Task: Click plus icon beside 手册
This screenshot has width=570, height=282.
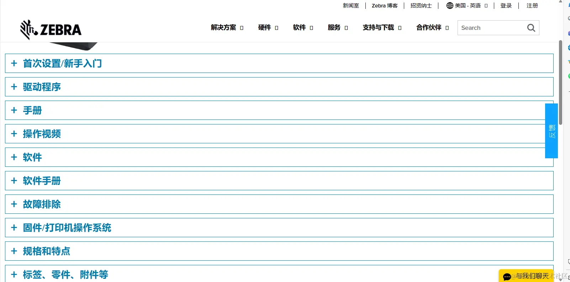Action: [x=14, y=110]
